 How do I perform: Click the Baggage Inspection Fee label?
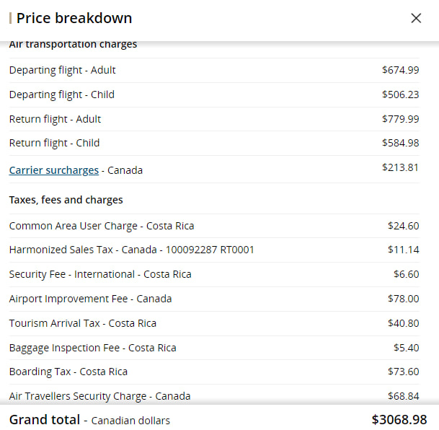(x=92, y=348)
